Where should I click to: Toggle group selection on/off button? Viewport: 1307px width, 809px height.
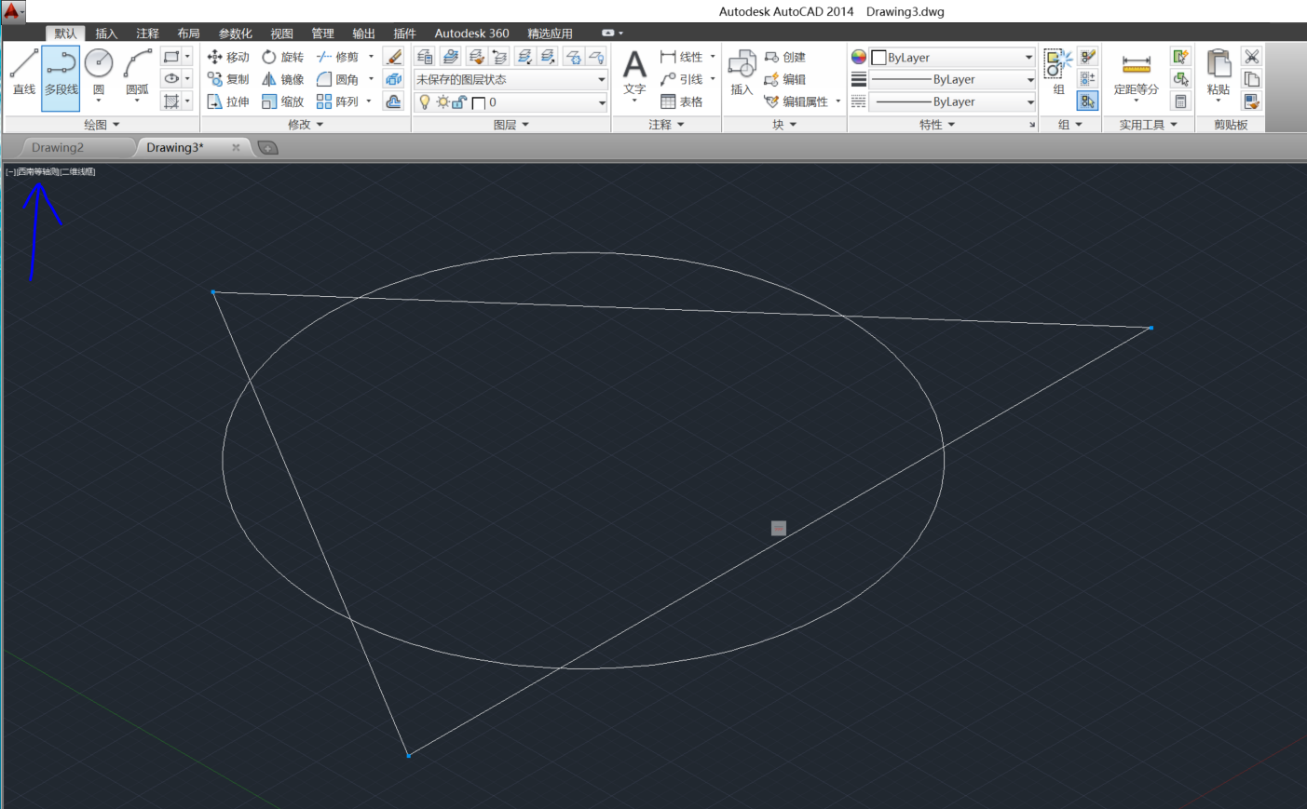(x=1088, y=101)
